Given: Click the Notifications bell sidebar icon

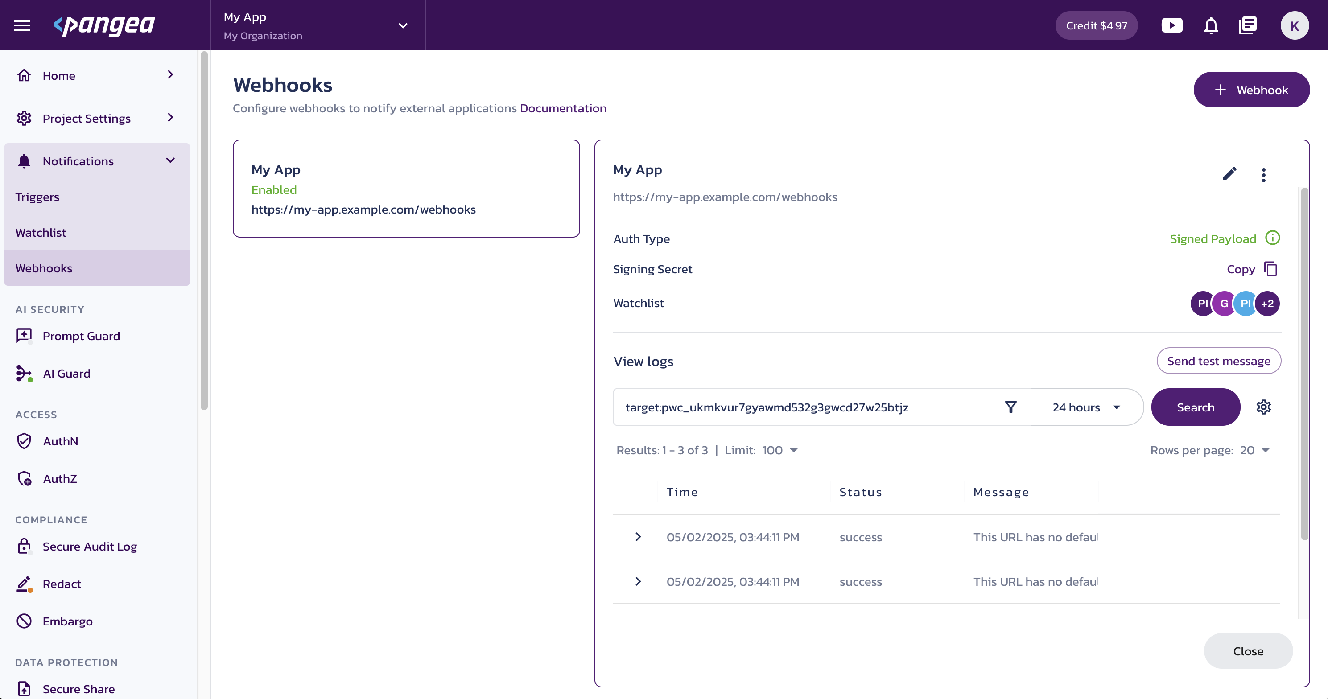Looking at the screenshot, I should [24, 161].
